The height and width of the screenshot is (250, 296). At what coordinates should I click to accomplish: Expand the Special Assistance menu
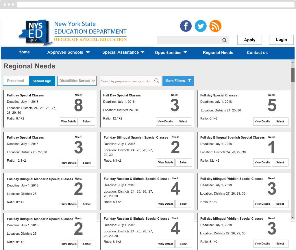pos(123,53)
